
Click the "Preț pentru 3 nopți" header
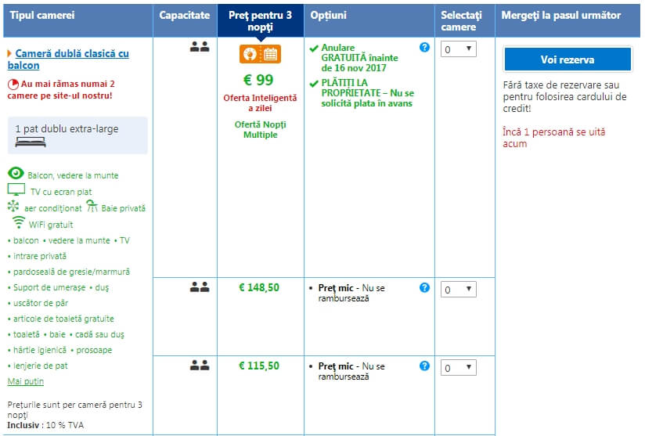coord(260,21)
